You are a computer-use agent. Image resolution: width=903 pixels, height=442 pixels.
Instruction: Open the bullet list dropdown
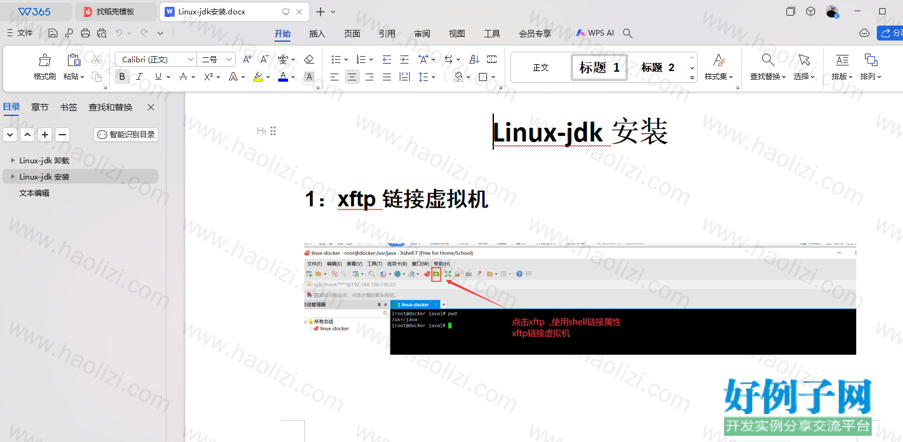pyautogui.click(x=346, y=60)
